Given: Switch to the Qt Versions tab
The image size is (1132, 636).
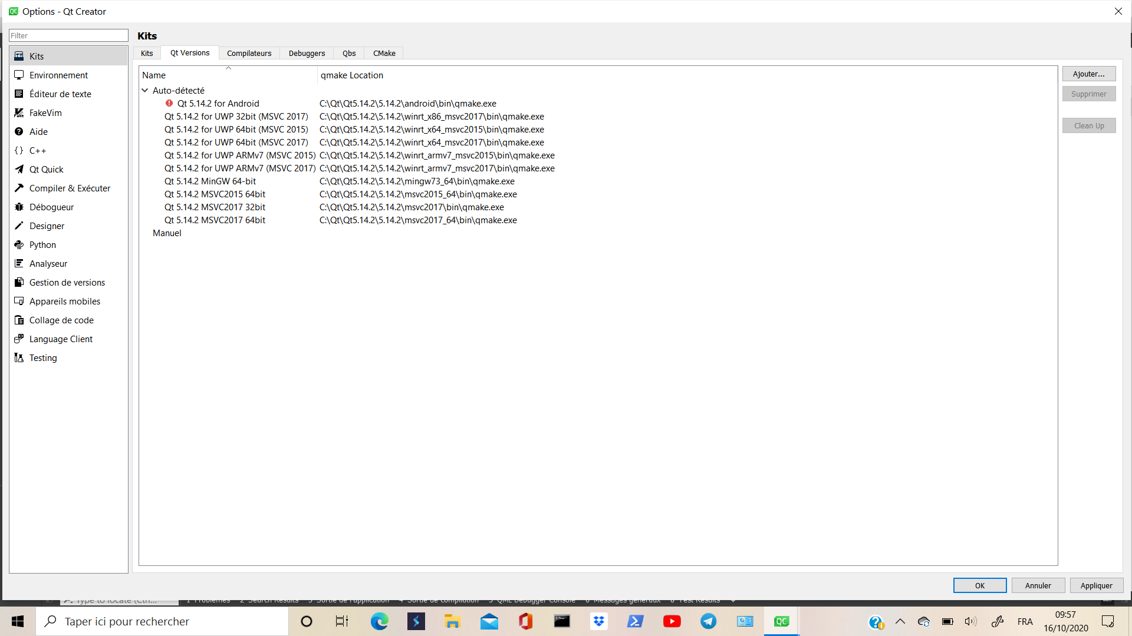Looking at the screenshot, I should coord(190,53).
